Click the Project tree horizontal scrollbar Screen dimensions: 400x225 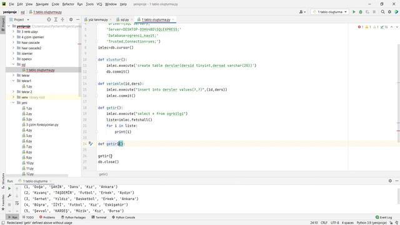(x=37, y=176)
